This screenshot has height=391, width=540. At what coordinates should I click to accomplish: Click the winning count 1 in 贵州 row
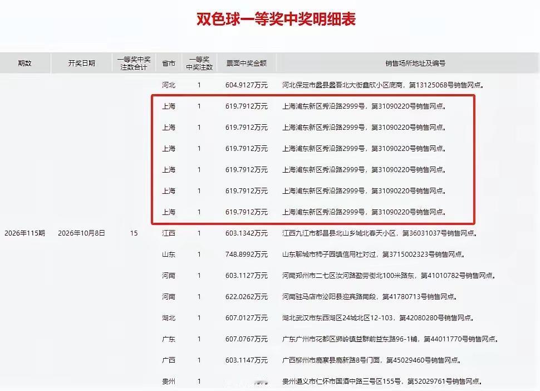[199, 382]
